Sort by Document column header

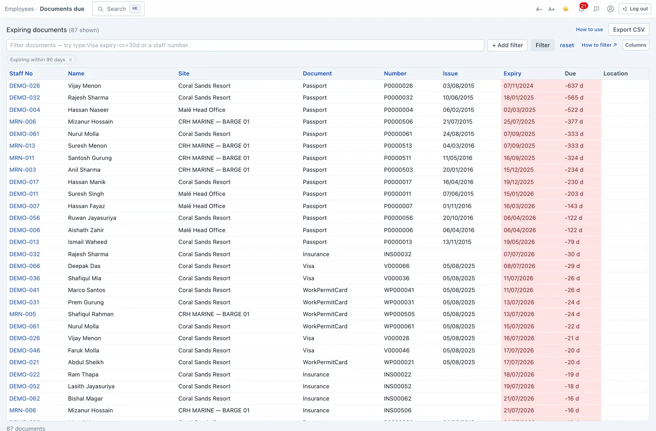[x=317, y=74]
